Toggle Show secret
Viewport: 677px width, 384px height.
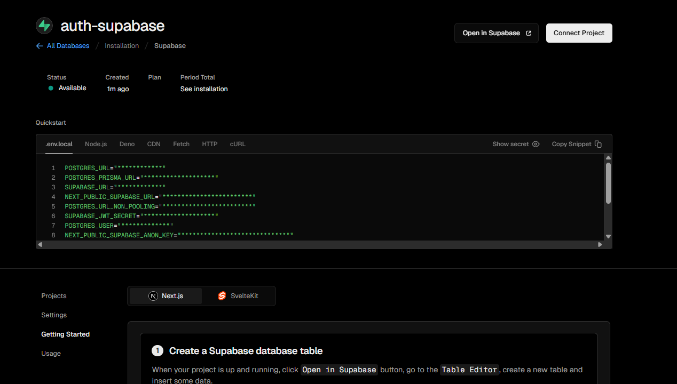click(516, 144)
